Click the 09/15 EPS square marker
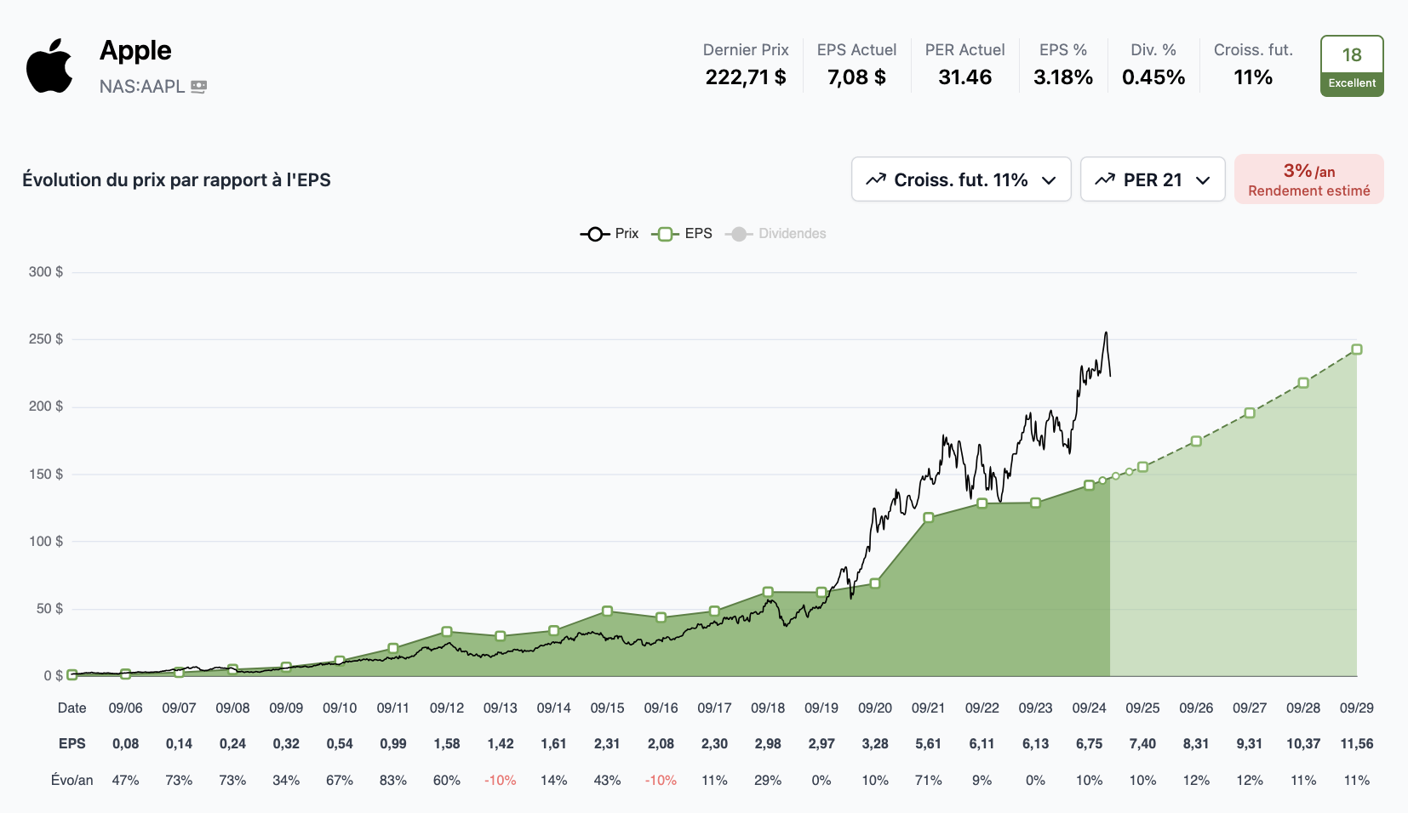This screenshot has width=1408, height=813. tap(607, 611)
